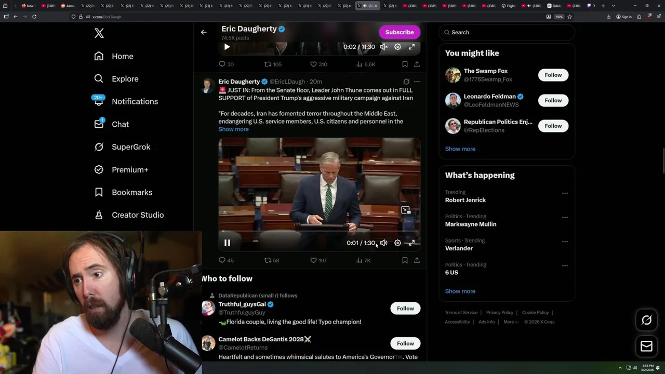This screenshot has width=665, height=374.
Task: Open options for Verlander trend
Action: tap(565, 242)
